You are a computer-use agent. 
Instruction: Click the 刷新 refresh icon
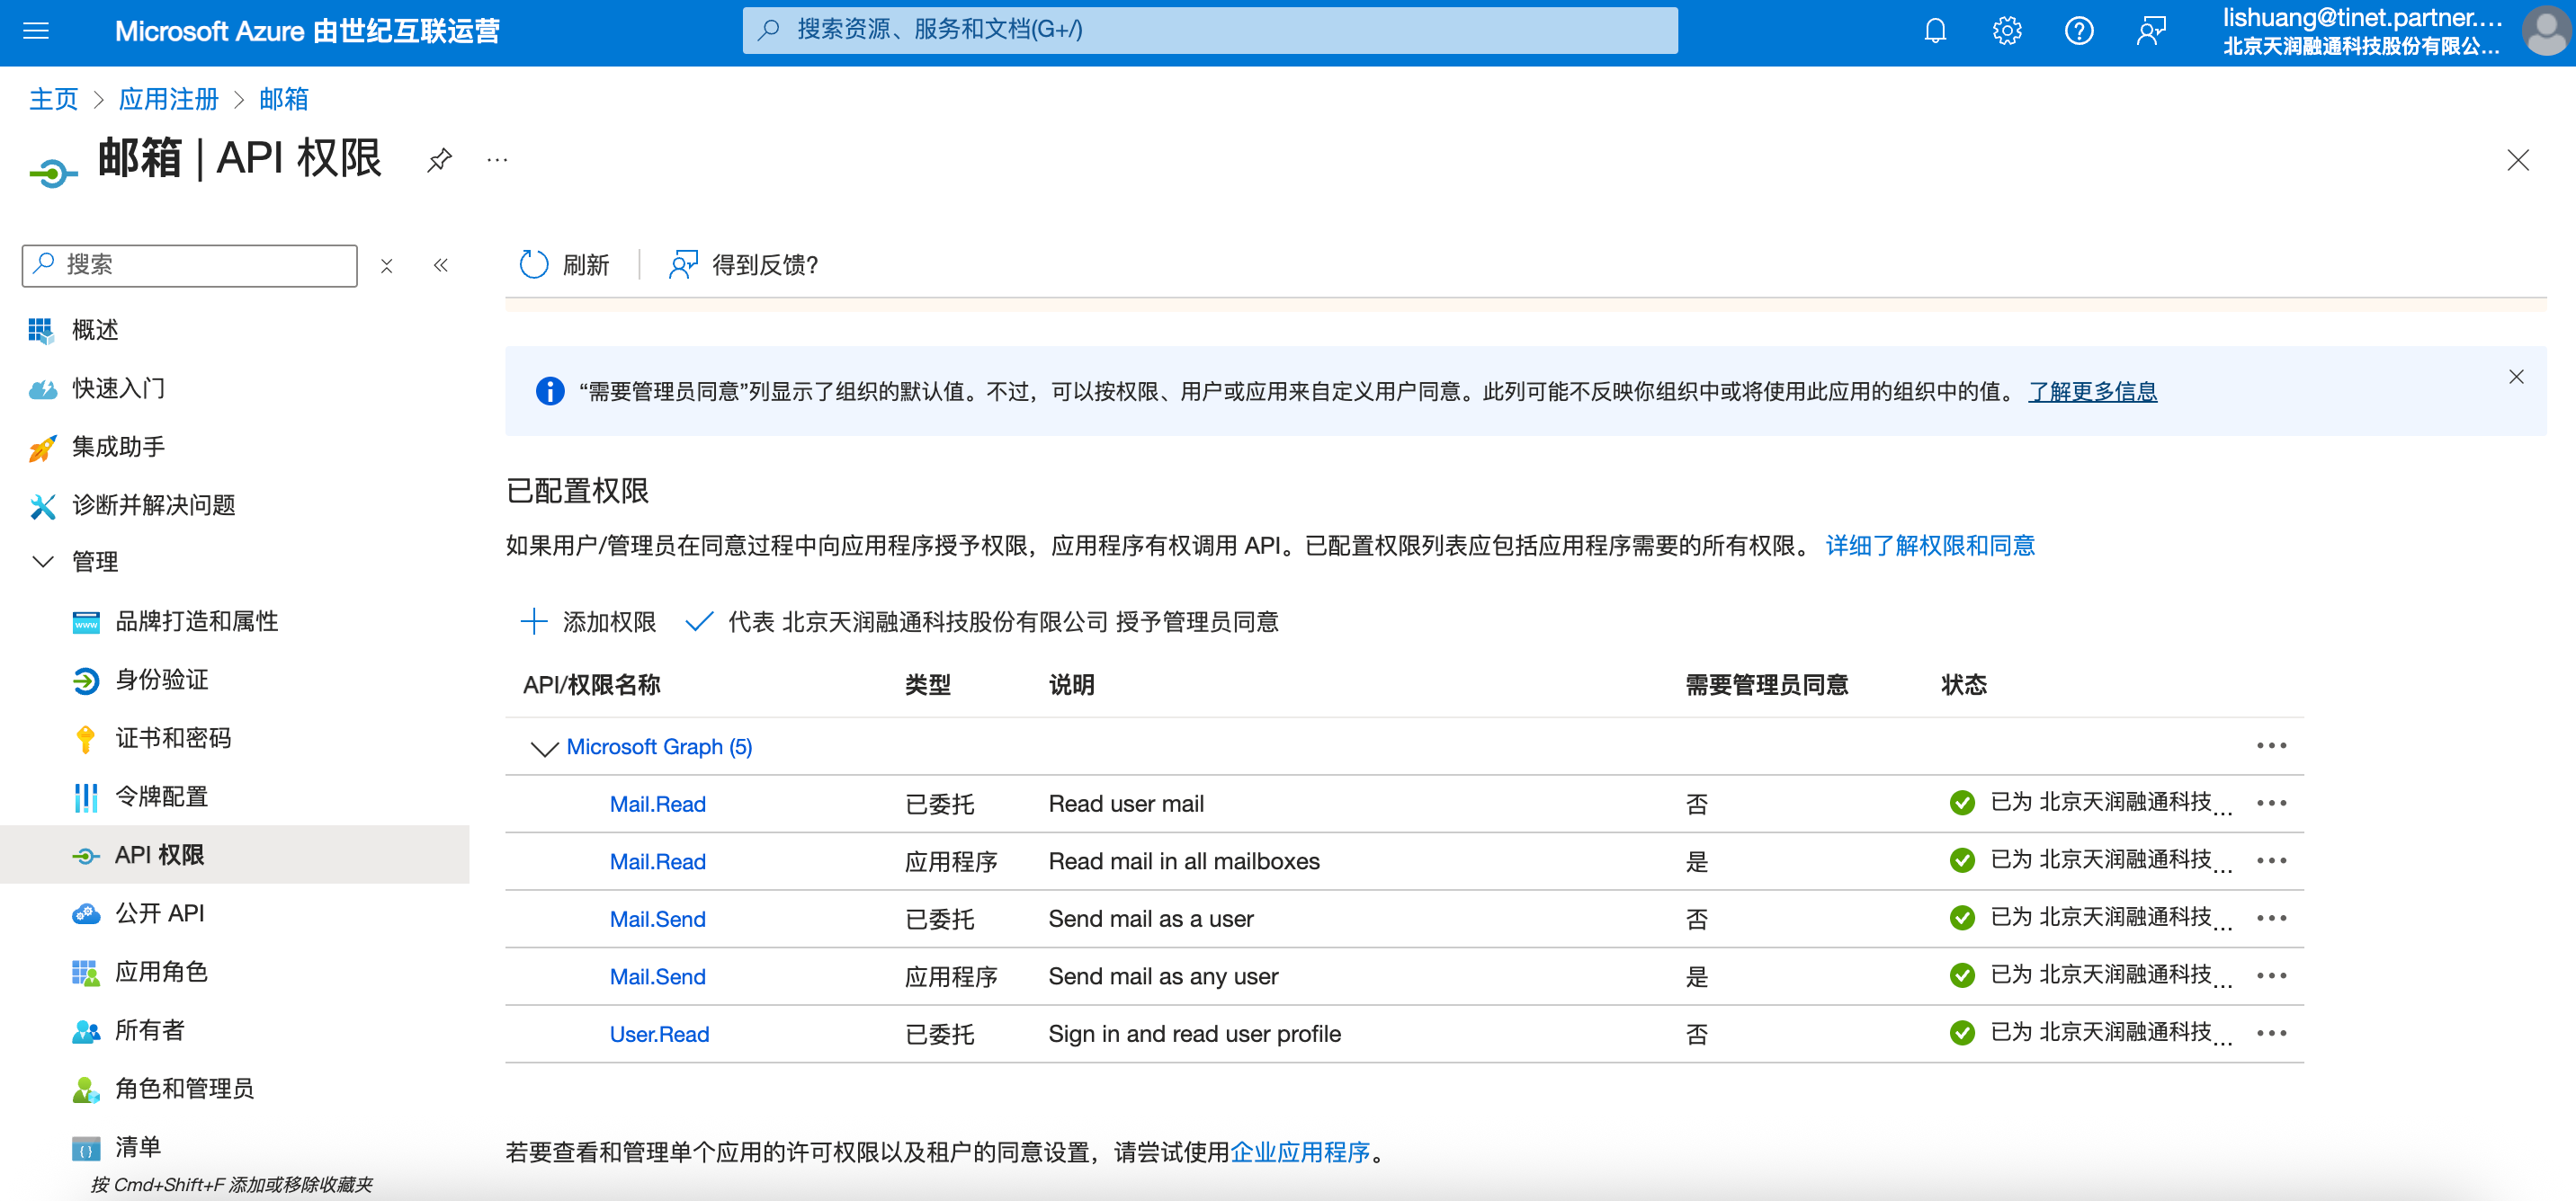534,265
